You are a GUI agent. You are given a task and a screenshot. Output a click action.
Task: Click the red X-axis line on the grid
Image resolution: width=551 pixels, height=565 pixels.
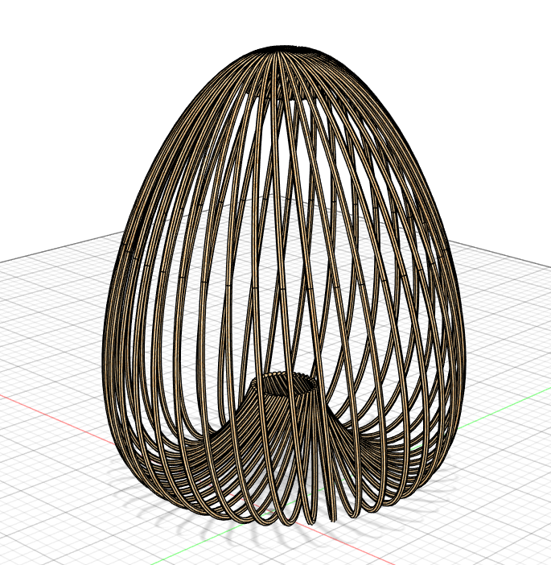coord(48,414)
